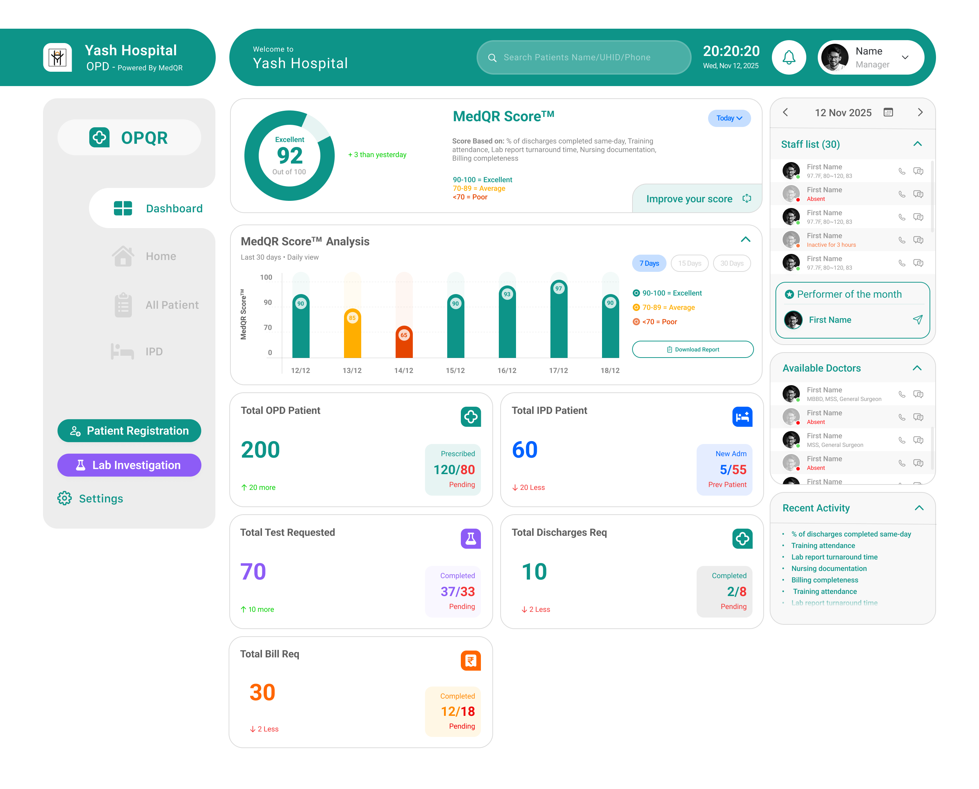
Task: Open the Today dropdown in the MedQR Score card
Action: (729, 118)
